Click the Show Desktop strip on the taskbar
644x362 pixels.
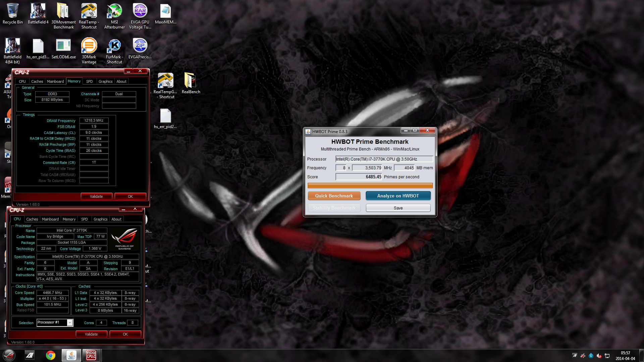click(x=641, y=355)
